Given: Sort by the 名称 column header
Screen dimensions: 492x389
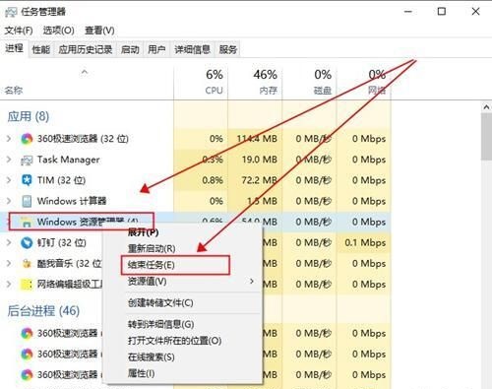Looking at the screenshot, I should click(14, 91).
